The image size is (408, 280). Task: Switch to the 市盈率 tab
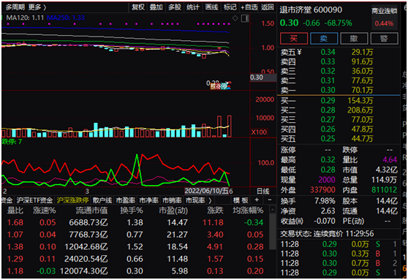(126, 200)
